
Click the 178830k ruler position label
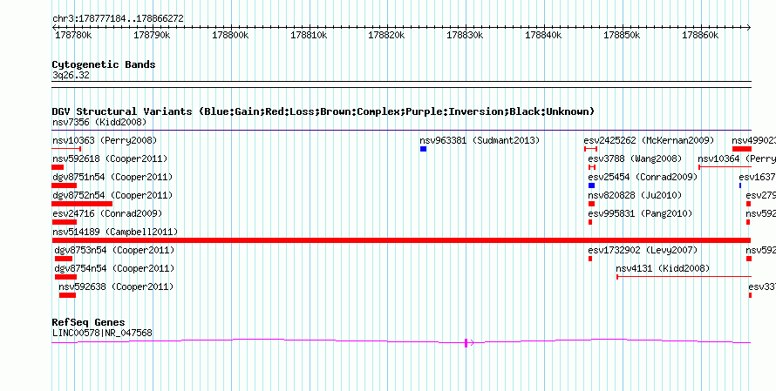[465, 35]
